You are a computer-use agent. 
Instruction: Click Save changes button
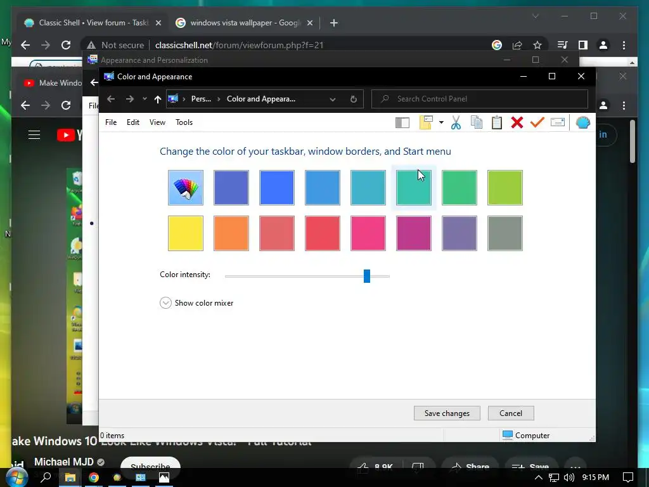coord(447,413)
